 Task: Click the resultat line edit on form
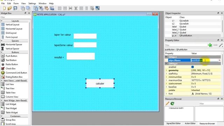pyautogui.click(x=80, y=56)
